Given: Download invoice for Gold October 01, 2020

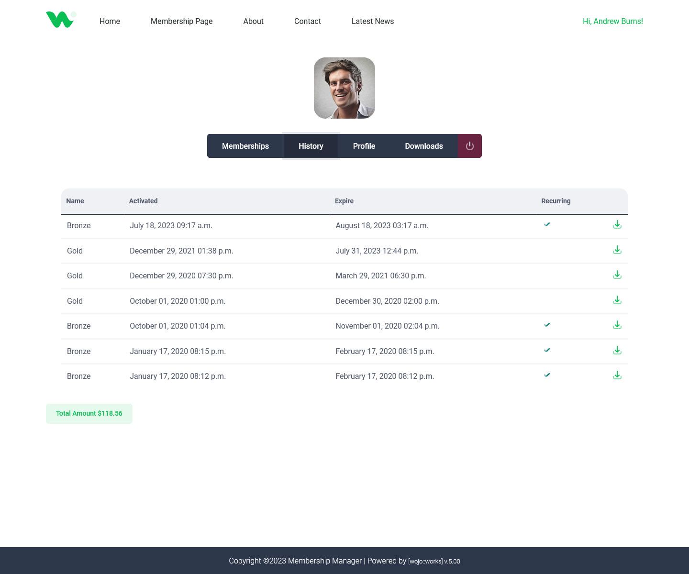Looking at the screenshot, I should (617, 300).
